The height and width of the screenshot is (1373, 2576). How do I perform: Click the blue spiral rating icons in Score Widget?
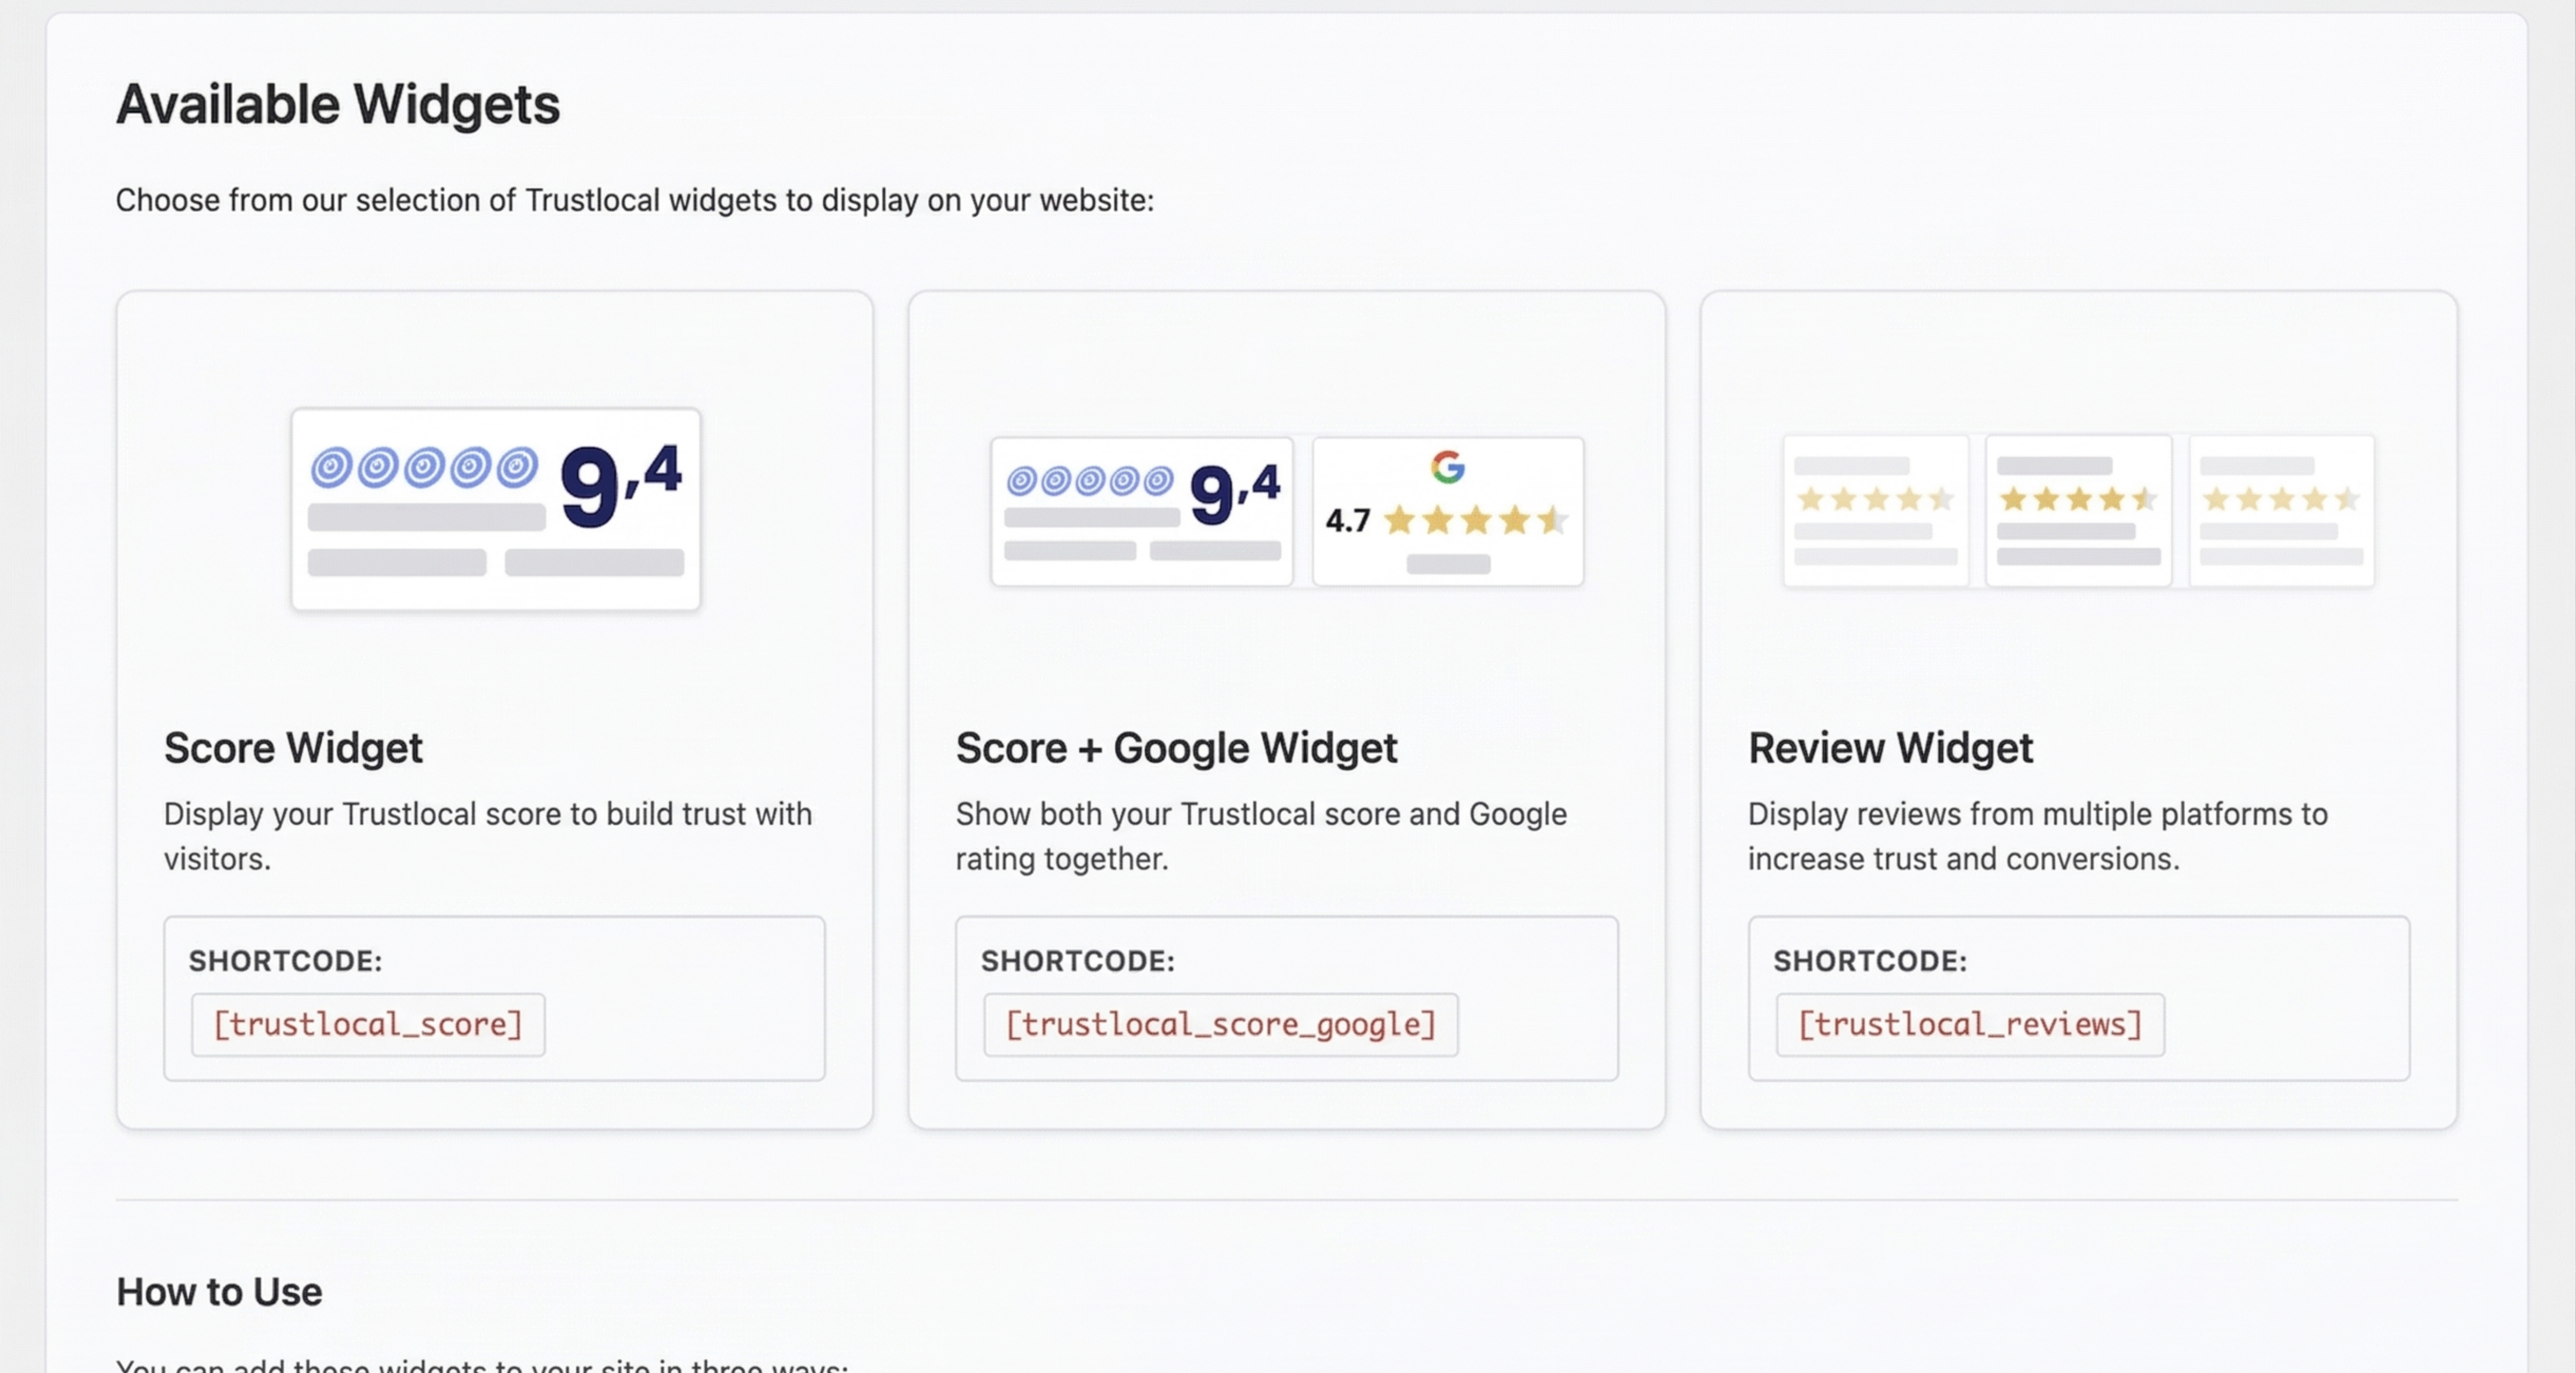pyautogui.click(x=424, y=467)
